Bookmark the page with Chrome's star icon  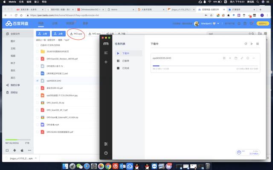pos(211,15)
